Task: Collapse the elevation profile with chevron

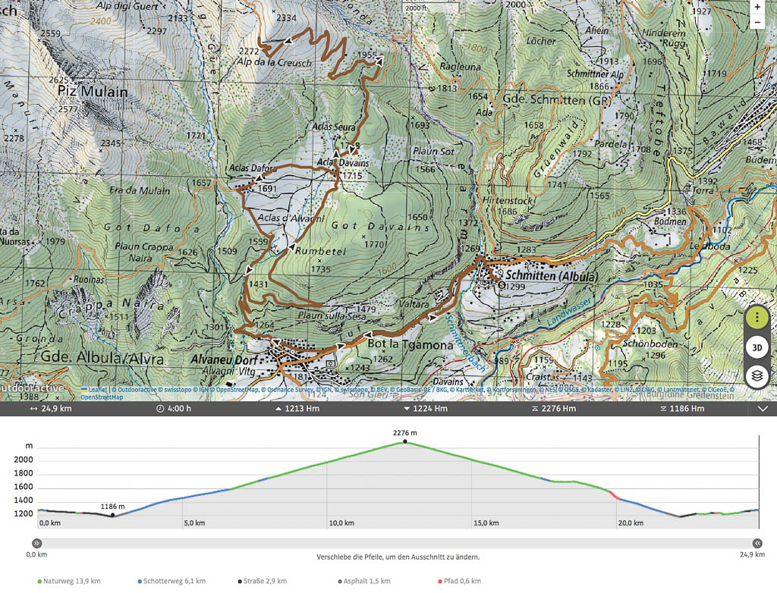Action: pos(763,409)
